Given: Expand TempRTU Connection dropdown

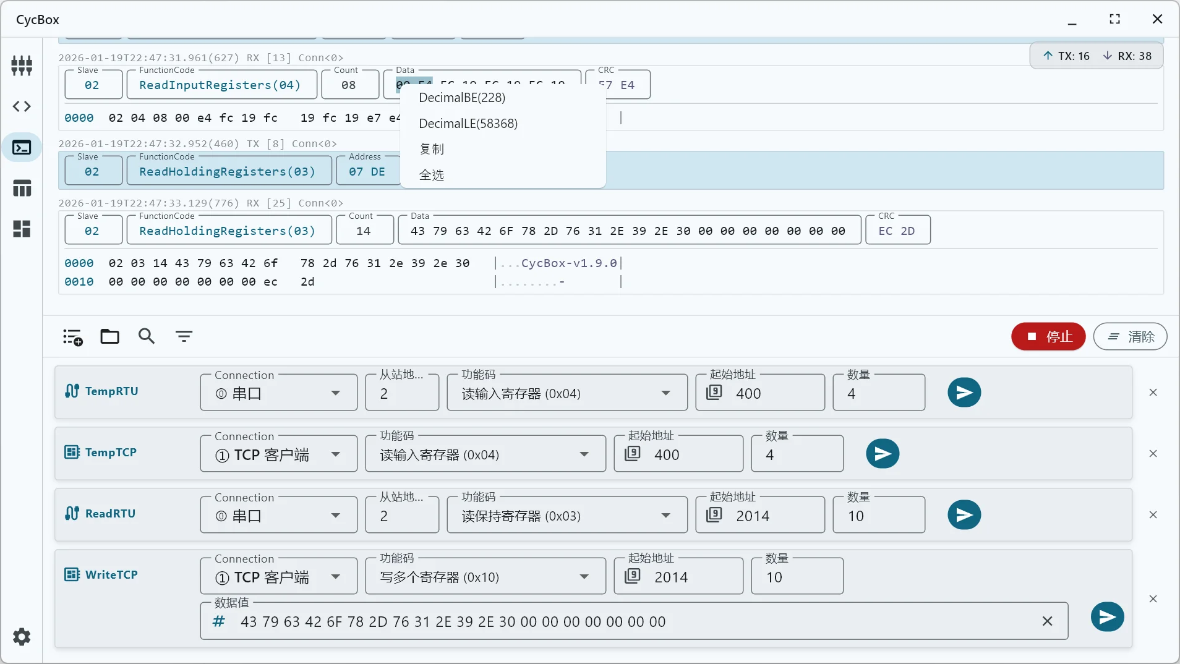Looking at the screenshot, I should click(335, 393).
